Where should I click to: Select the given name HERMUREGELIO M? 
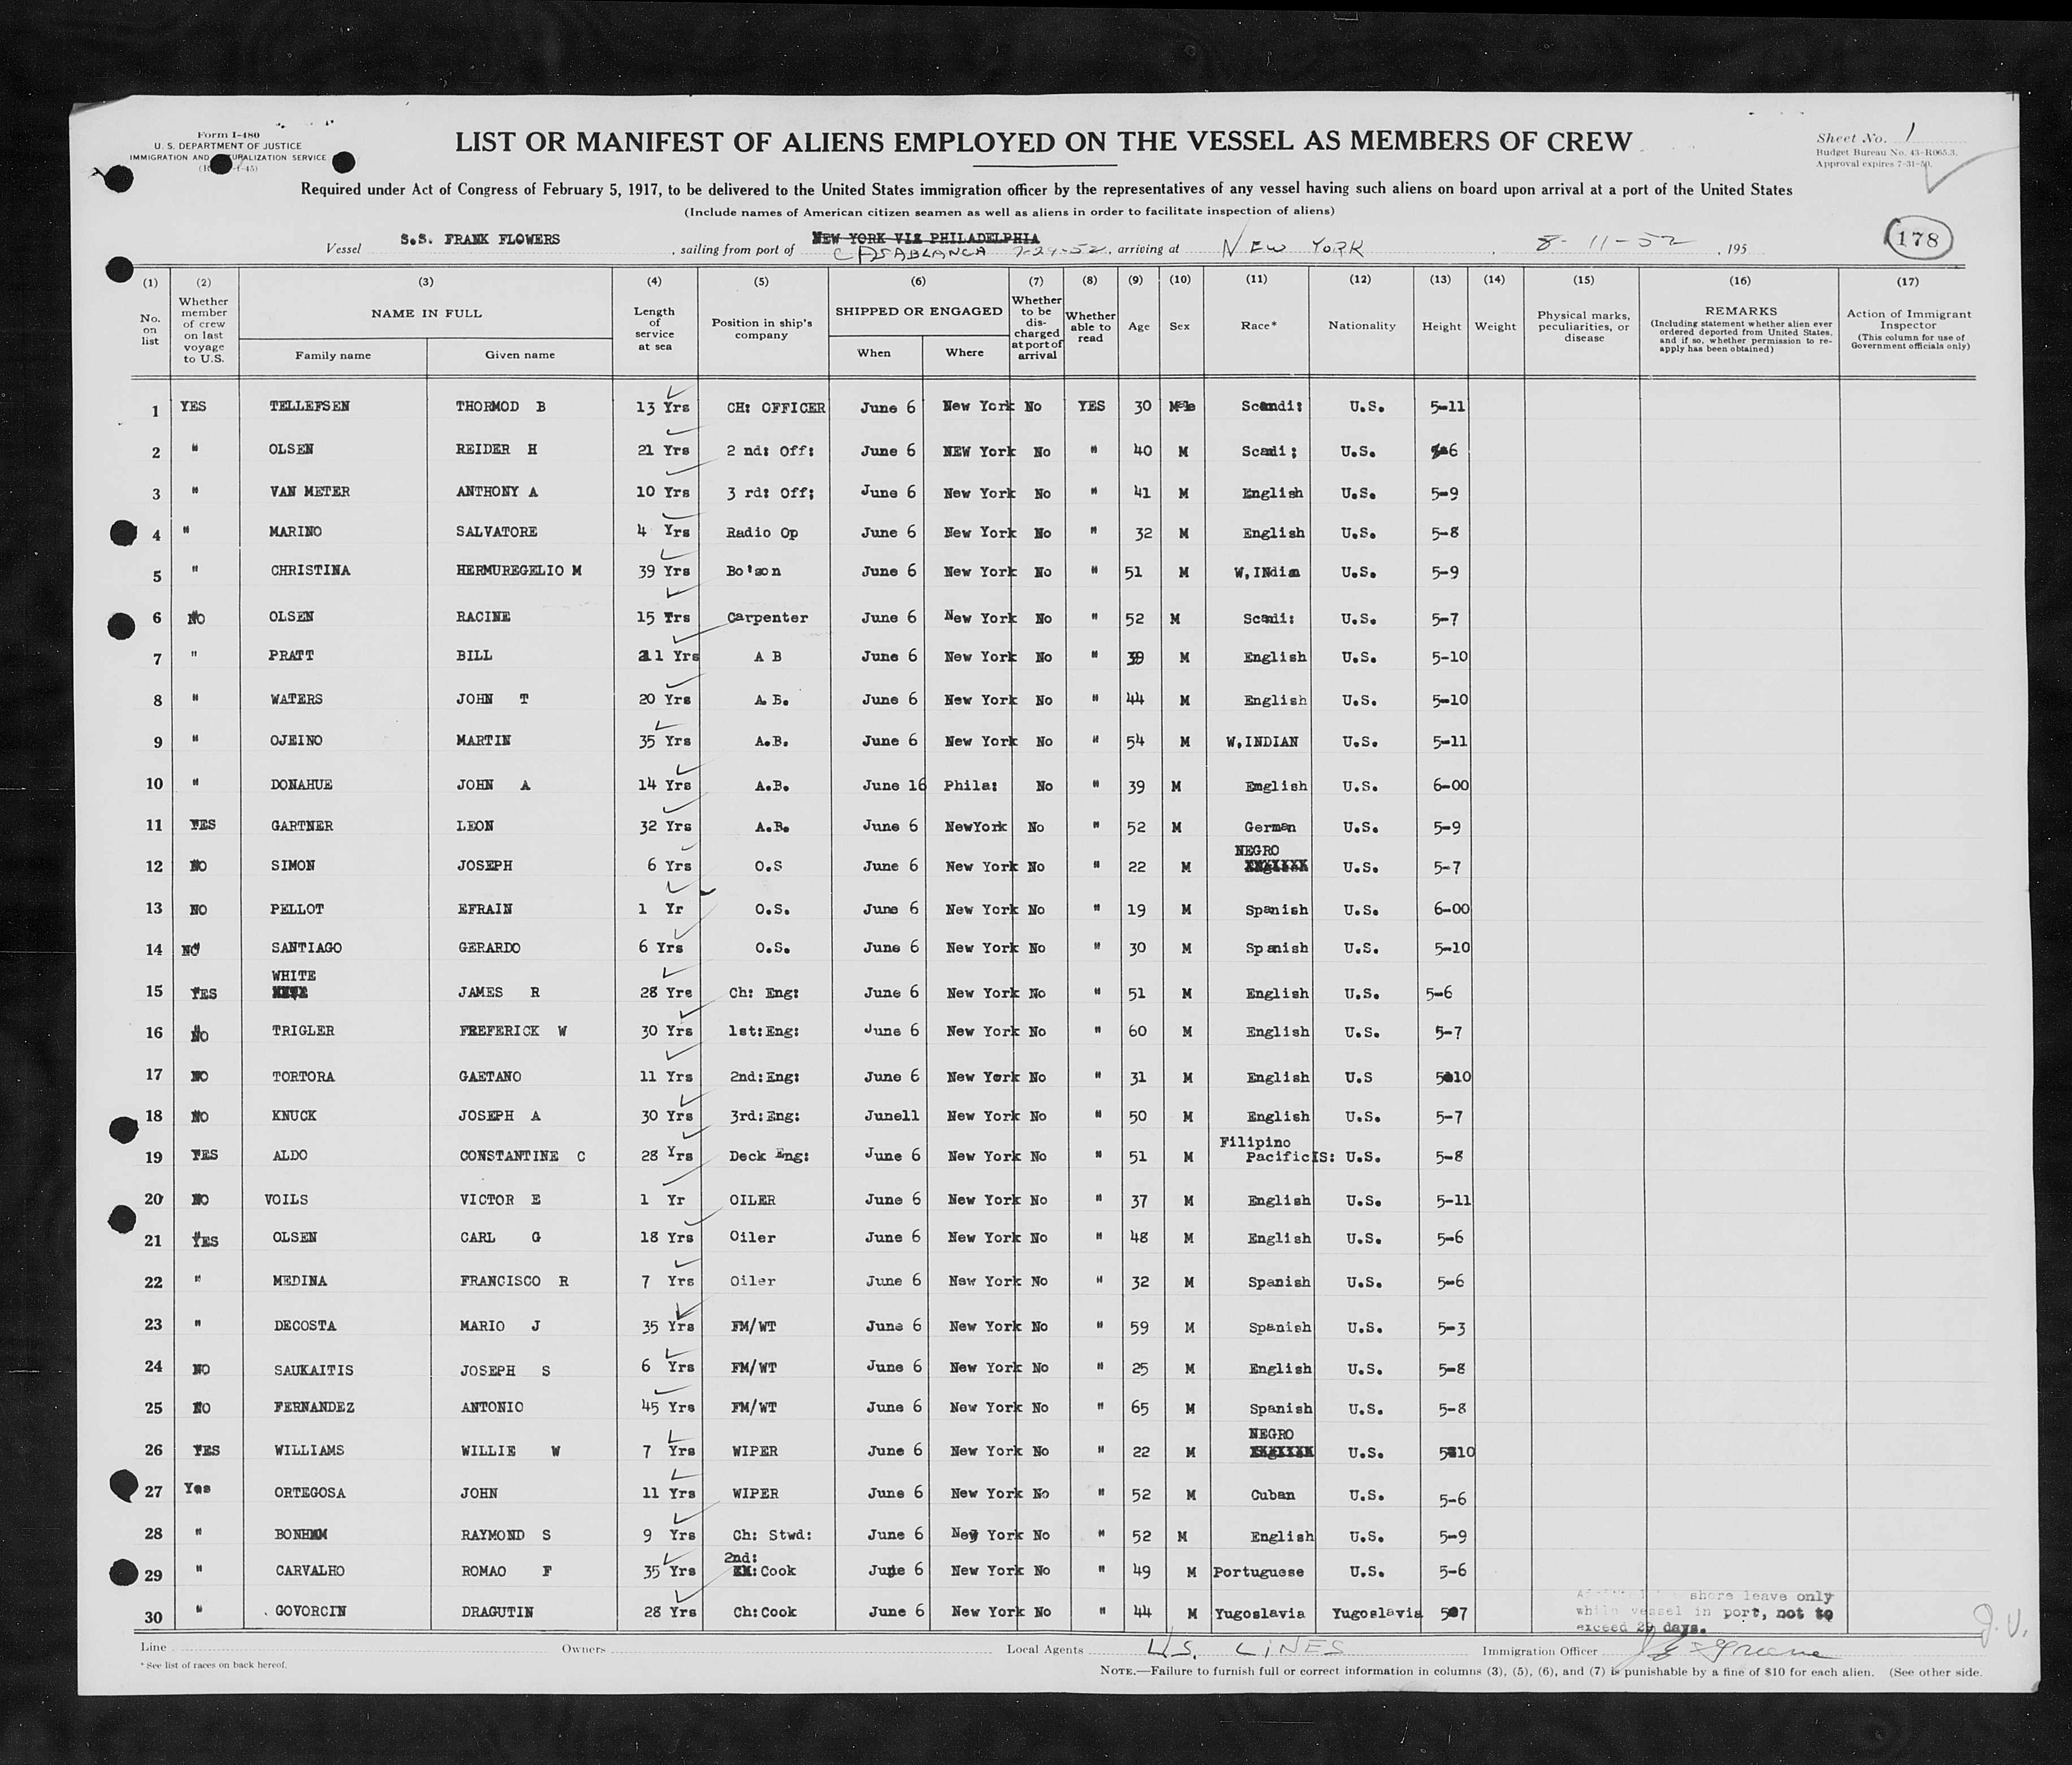(x=519, y=570)
